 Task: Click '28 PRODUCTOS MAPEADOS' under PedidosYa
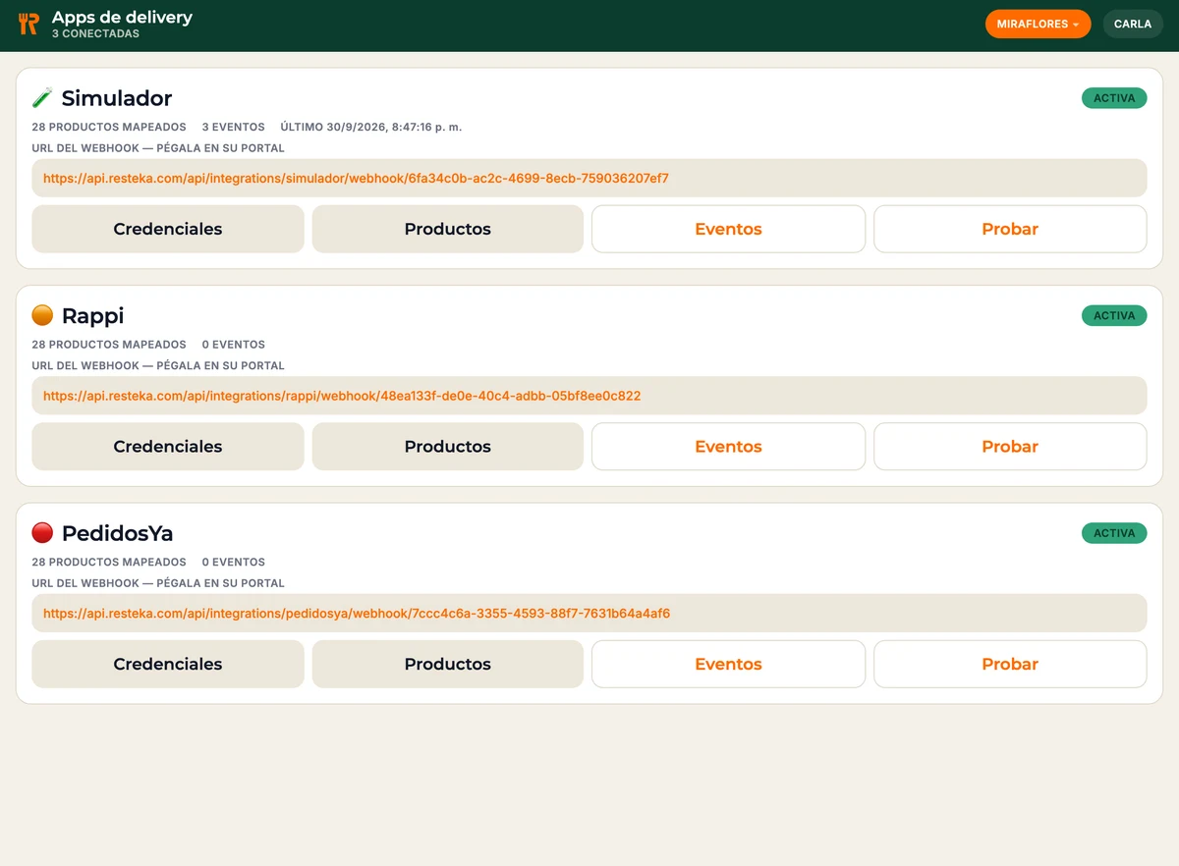click(x=109, y=563)
